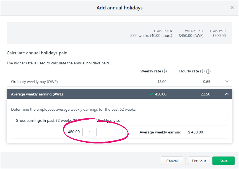
Task: Click the Leave Taken summary 2.00 weeks
Action: pyautogui.click(x=151, y=36)
